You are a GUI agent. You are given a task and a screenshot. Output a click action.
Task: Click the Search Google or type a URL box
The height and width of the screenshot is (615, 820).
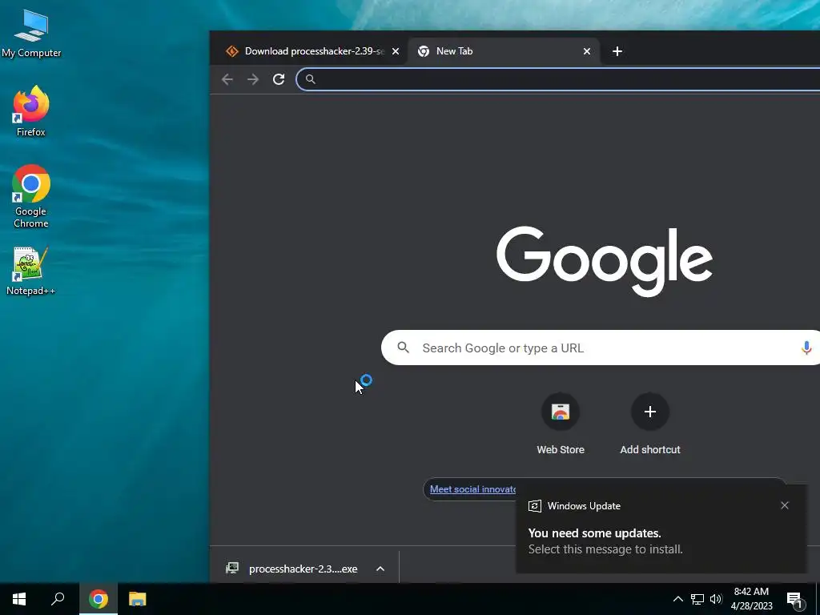(x=601, y=348)
